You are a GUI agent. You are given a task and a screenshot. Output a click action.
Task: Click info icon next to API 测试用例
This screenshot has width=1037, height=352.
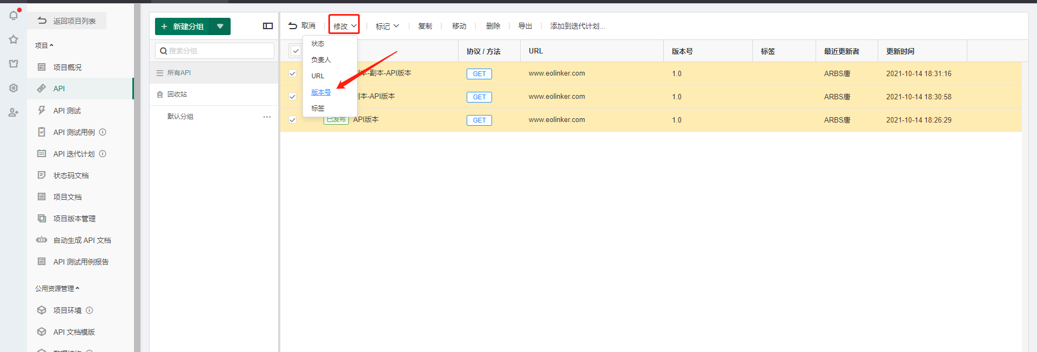[103, 132]
